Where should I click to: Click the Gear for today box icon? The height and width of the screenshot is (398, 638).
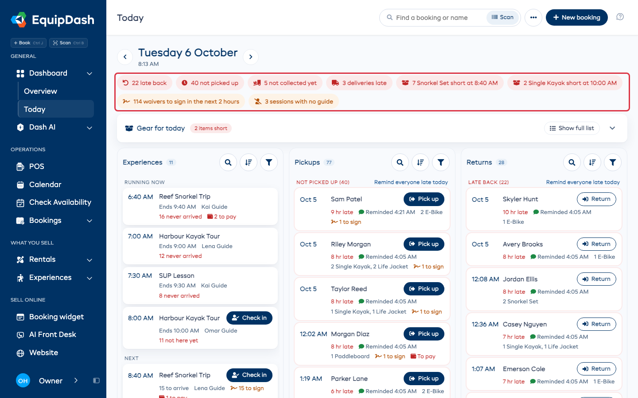click(129, 128)
